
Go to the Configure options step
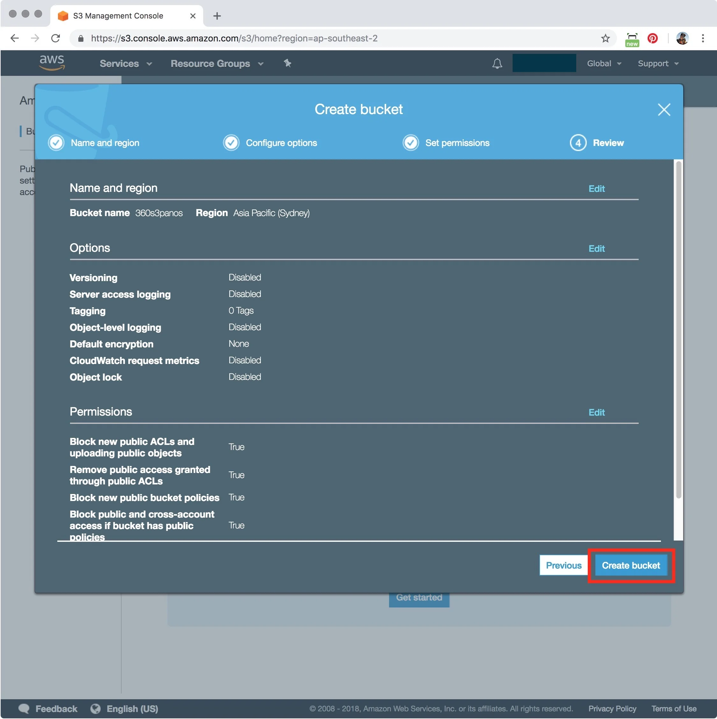click(x=281, y=143)
